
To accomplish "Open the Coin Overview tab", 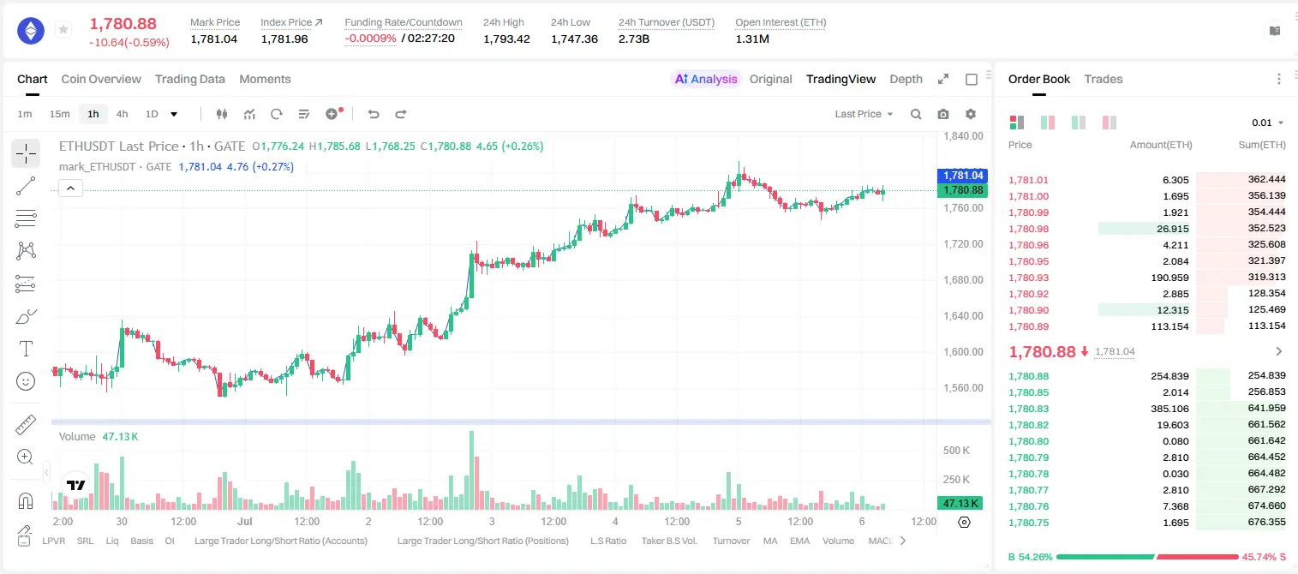I will click(x=101, y=79).
